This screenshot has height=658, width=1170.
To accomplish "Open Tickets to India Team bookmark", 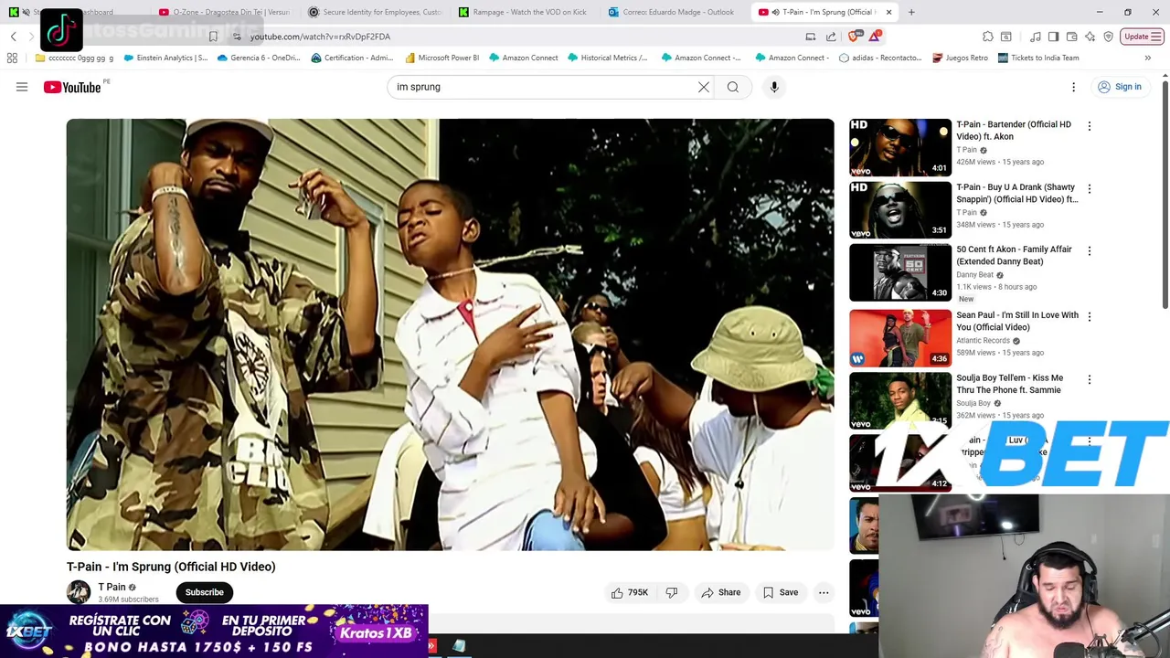I will 1038,58.
